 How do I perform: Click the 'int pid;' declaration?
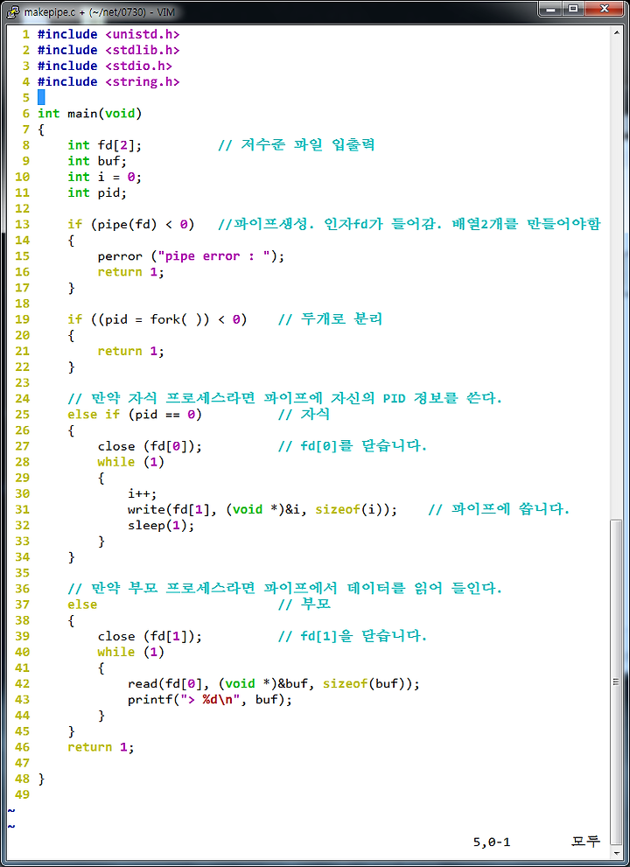tap(97, 192)
